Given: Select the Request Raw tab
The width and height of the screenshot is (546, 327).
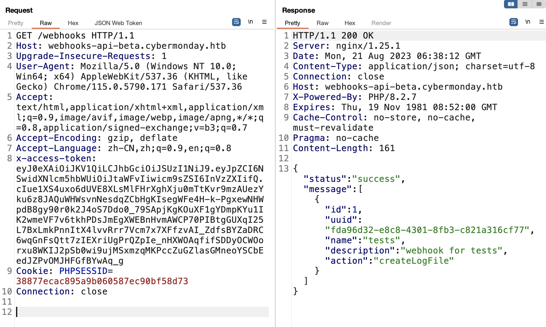Looking at the screenshot, I should coord(46,23).
